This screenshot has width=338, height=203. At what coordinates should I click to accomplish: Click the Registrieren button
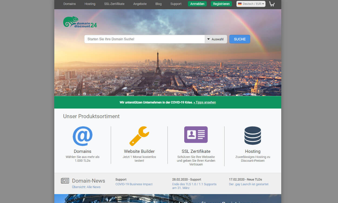(221, 4)
